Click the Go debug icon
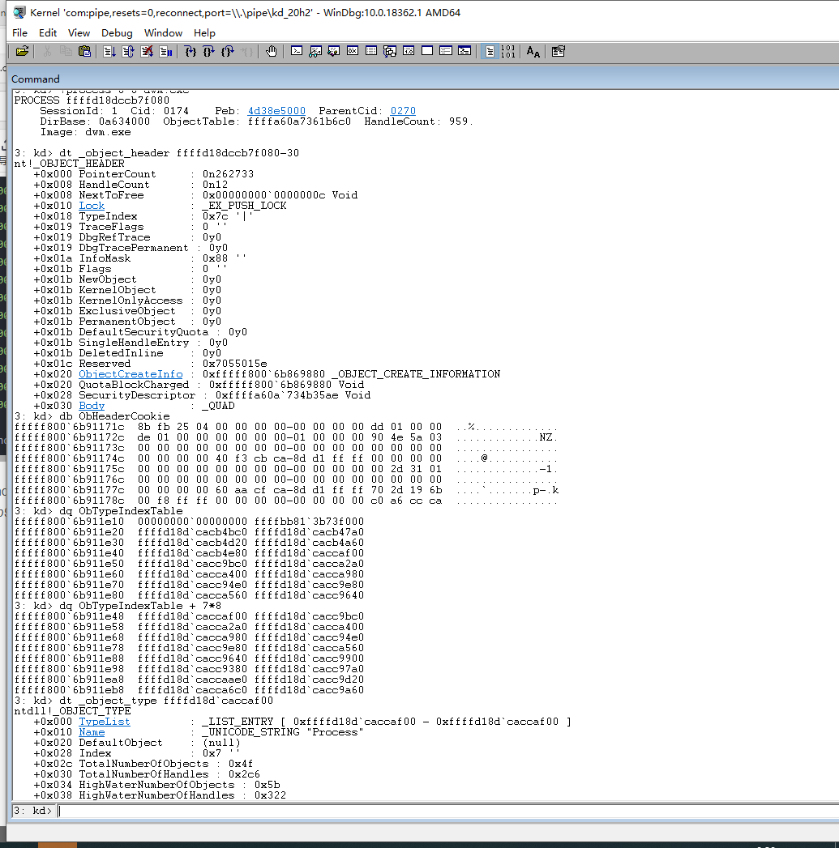 [x=109, y=50]
